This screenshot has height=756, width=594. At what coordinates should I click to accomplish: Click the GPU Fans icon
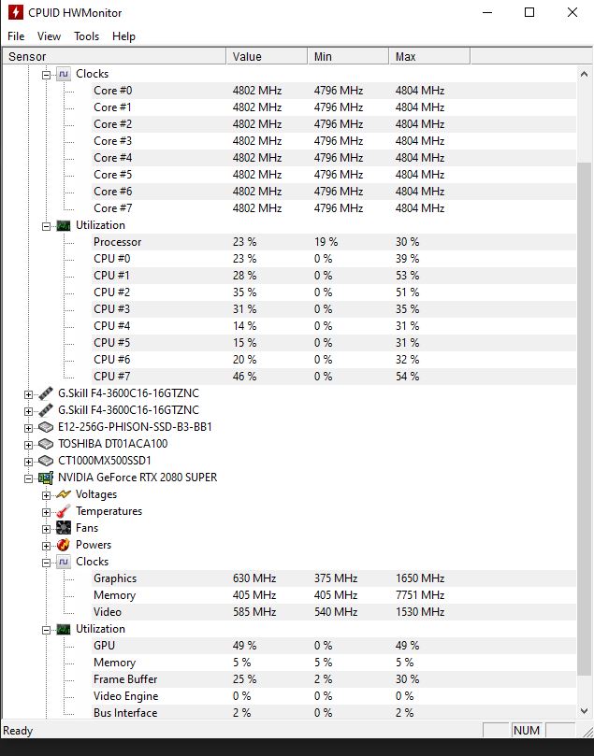[x=64, y=528]
